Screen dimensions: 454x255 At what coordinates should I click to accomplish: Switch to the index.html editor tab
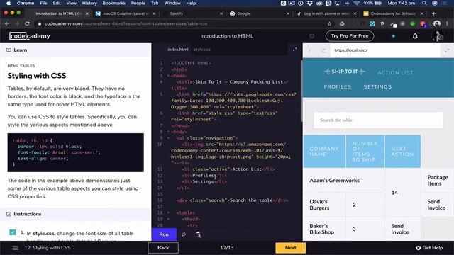tap(178, 50)
